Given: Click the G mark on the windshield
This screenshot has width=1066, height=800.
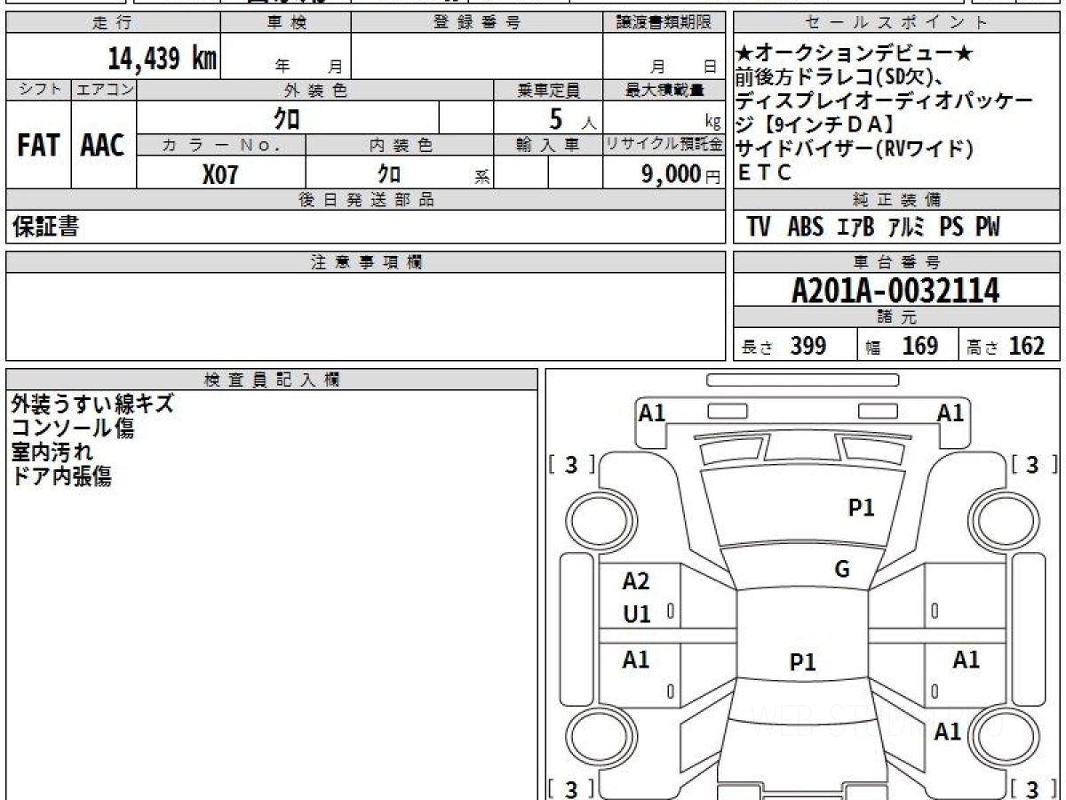Looking at the screenshot, I should pos(842,570).
